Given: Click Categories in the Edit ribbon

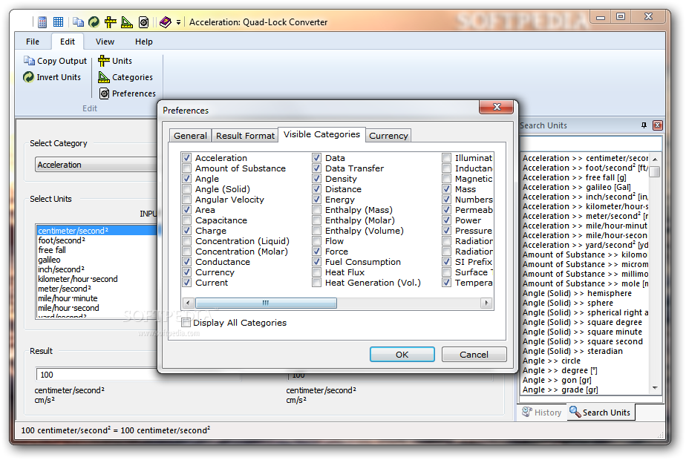Looking at the screenshot, I should tap(125, 77).
